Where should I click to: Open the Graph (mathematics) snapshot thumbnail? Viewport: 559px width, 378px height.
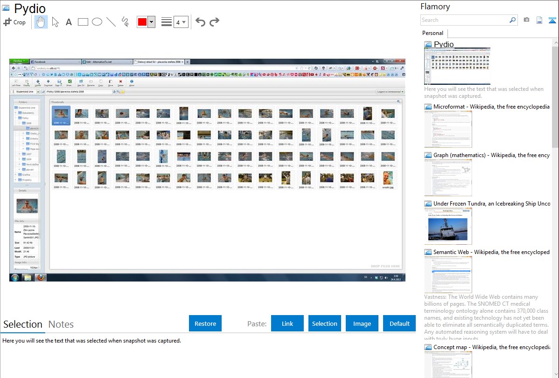(448, 178)
